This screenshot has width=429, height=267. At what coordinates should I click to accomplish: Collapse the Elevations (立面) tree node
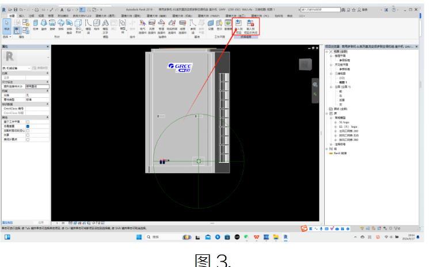331,87
